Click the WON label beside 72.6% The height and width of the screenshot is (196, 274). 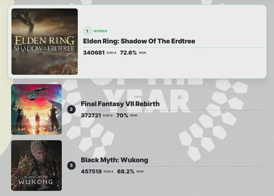coord(142,53)
